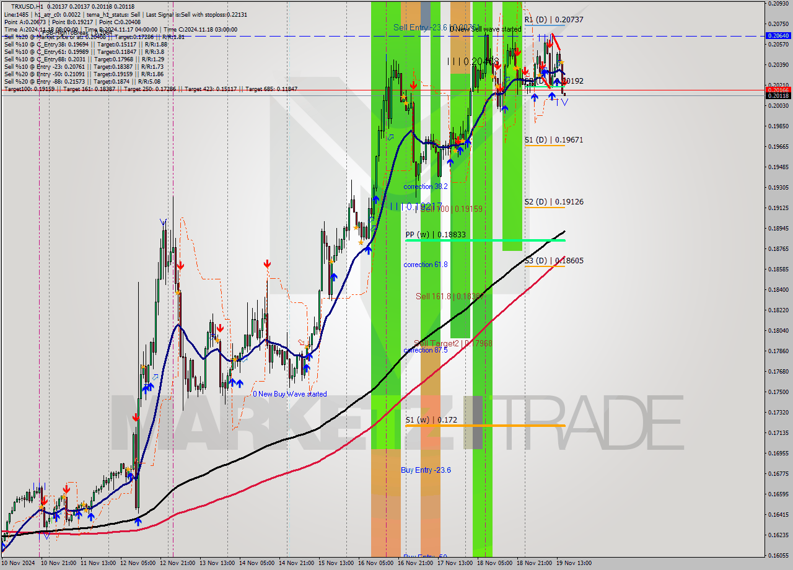Click the red 0.20166 price axis tag
This screenshot has width=793, height=570.
[778, 90]
